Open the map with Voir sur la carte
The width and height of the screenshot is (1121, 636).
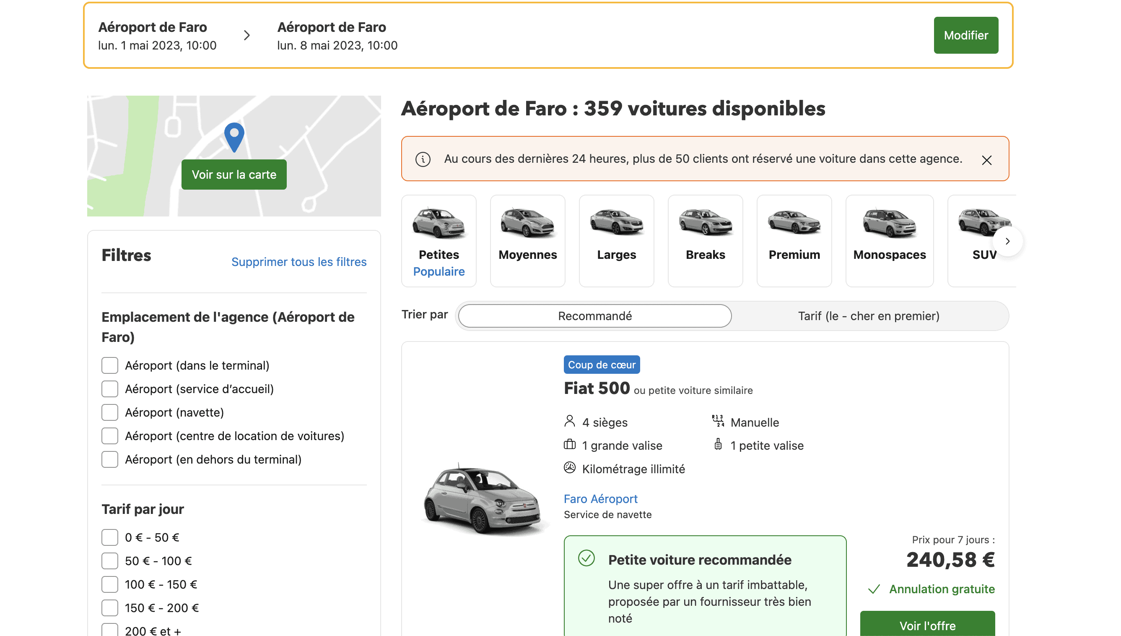pyautogui.click(x=234, y=174)
